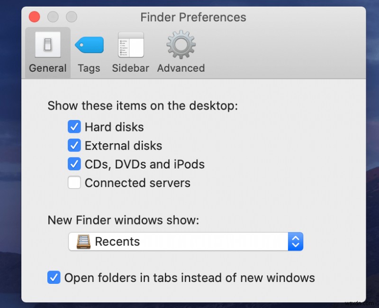The height and width of the screenshot is (308, 379).
Task: Click the Finder Preferences title bar text
Action: coord(193,18)
